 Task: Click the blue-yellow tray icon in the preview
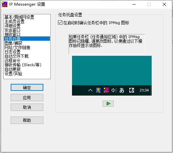coord(98,90)
